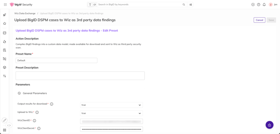Click the Cancel button
This screenshot has width=280, height=134.
tap(259, 20)
